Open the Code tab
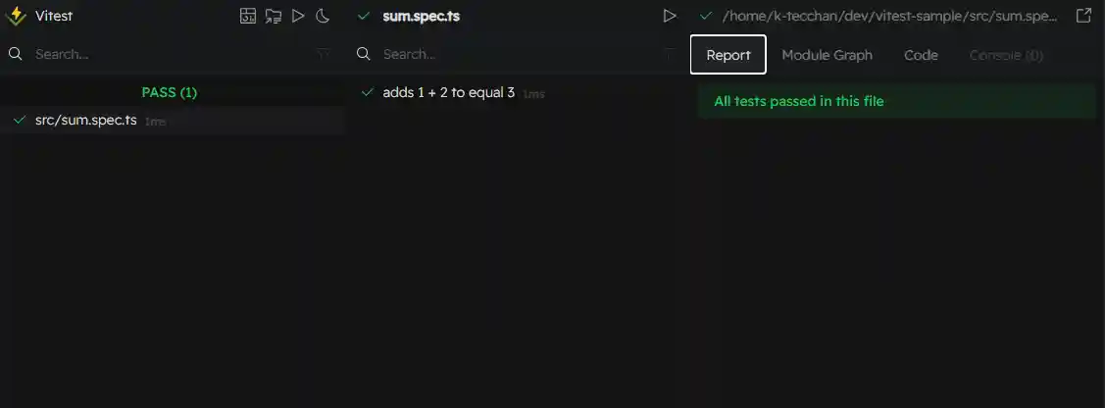 point(921,55)
